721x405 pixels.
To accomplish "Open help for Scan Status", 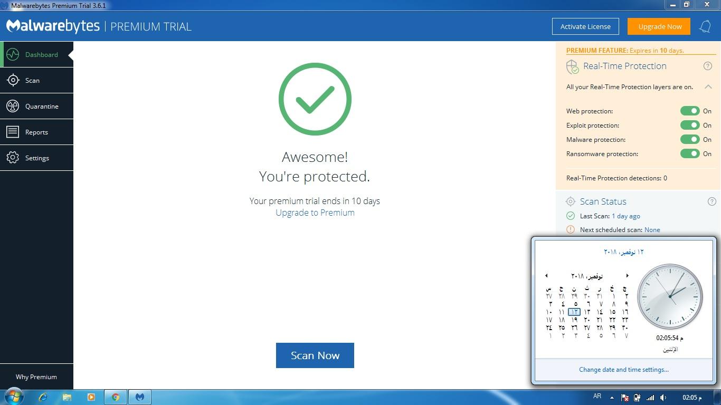I will 711,201.
